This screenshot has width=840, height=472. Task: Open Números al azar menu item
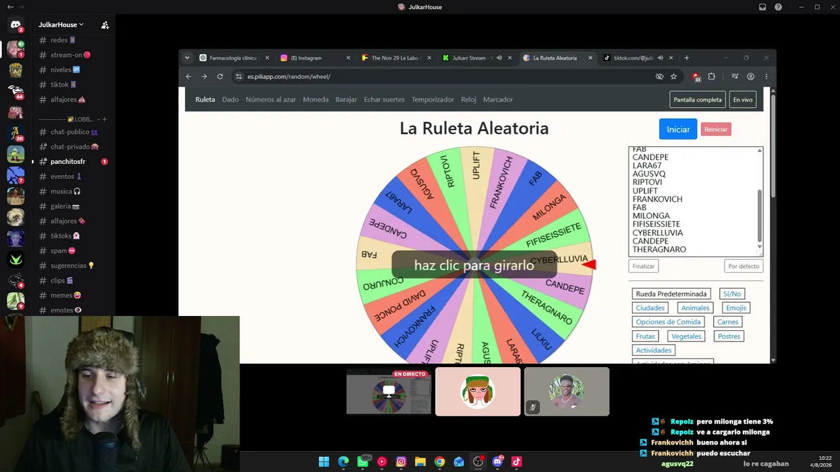[x=271, y=100]
